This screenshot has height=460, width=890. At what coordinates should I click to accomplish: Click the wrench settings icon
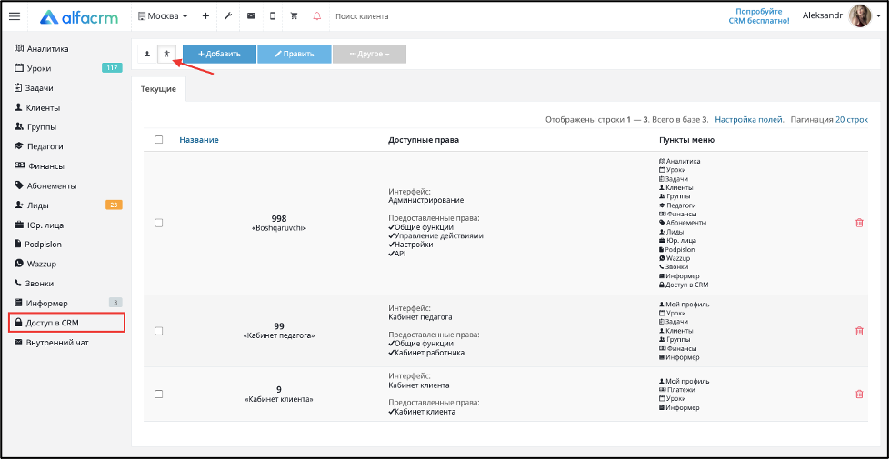click(228, 16)
